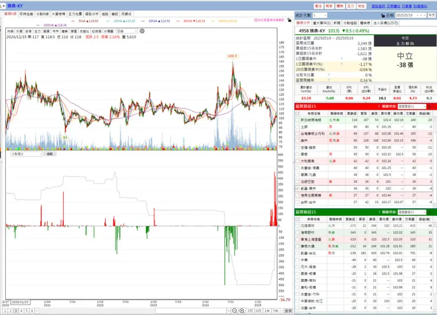
Task: Open 日線 period dropdown in chart toolbar
Action: point(127,31)
